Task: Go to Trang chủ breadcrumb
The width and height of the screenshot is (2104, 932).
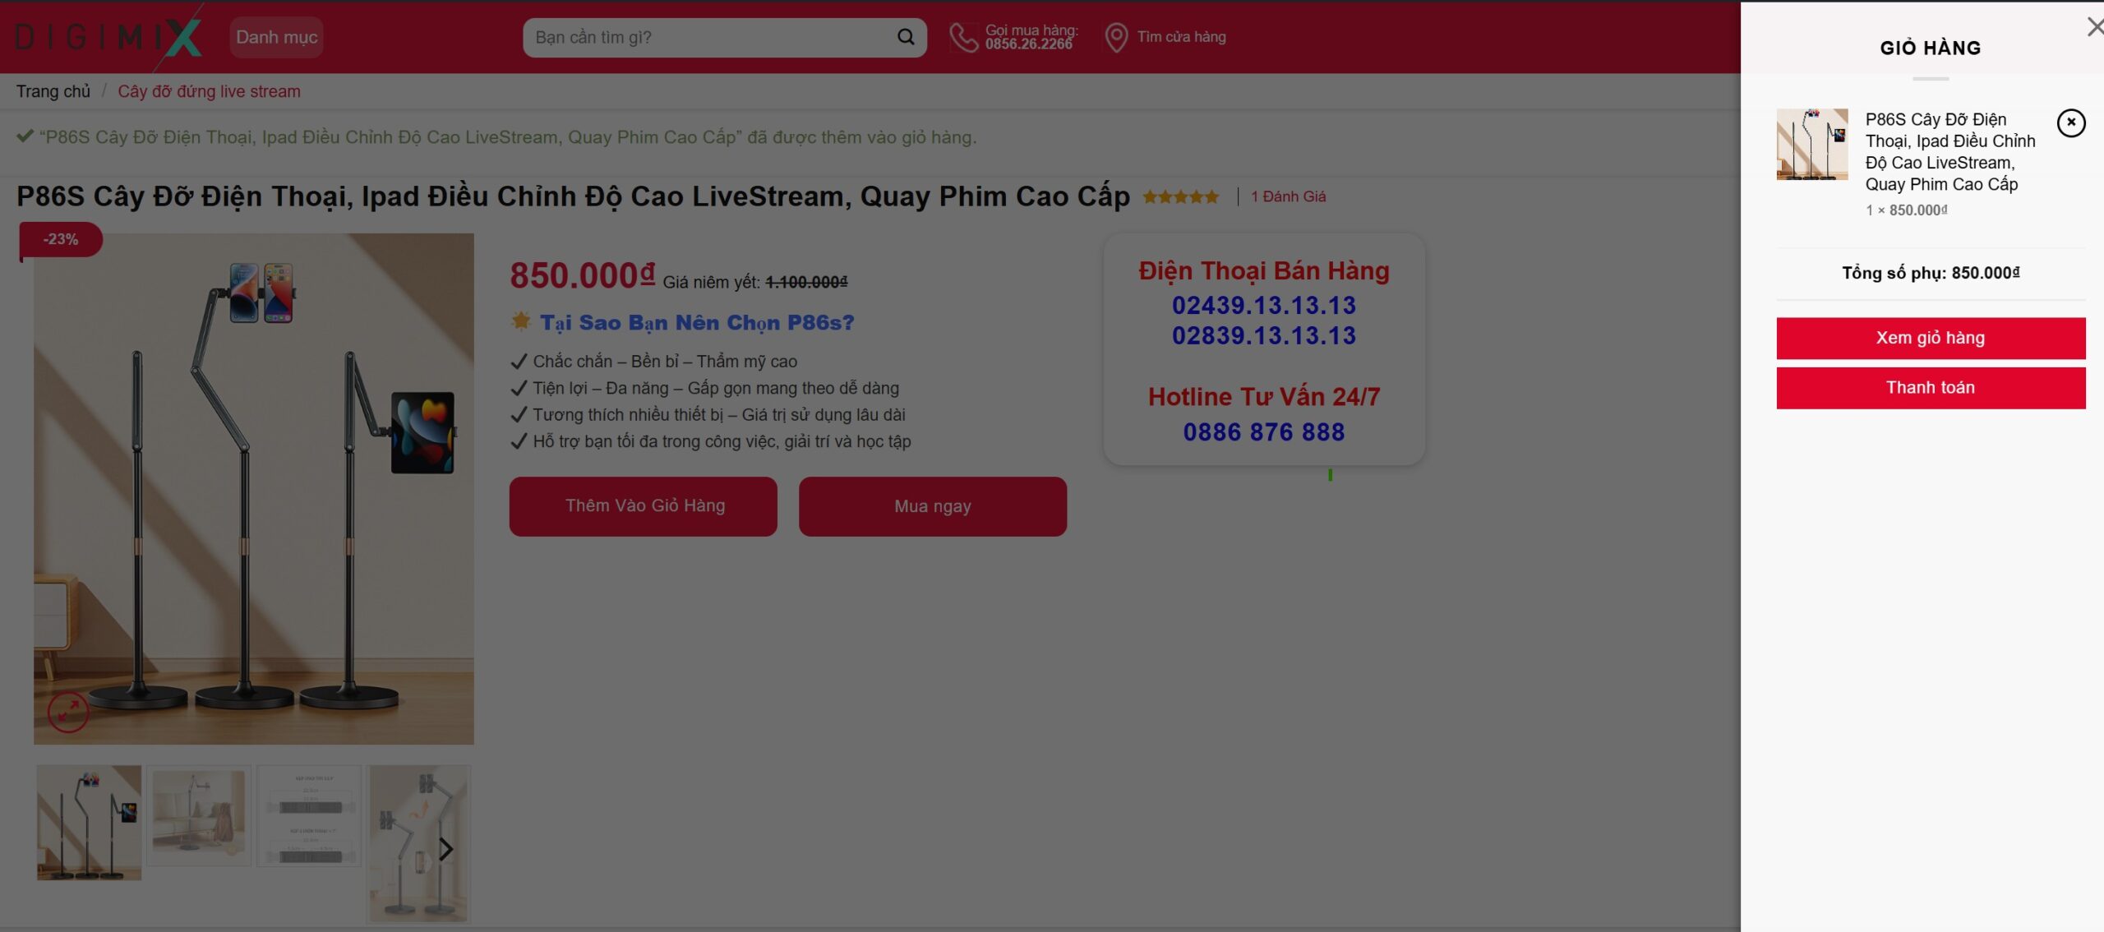Action: 53,91
